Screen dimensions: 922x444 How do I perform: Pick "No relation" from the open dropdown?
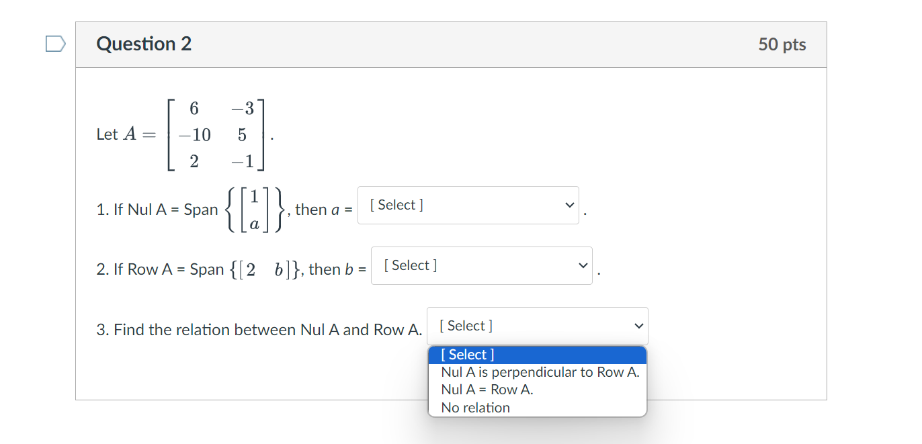click(474, 407)
